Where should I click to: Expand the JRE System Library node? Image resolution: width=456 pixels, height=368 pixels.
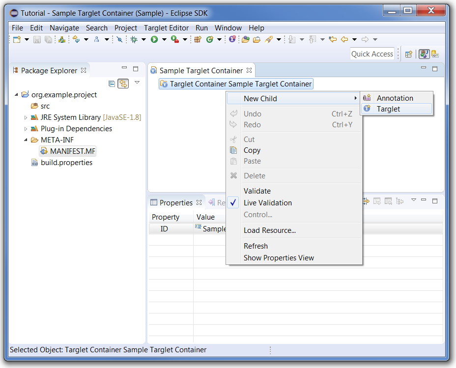[x=26, y=117]
